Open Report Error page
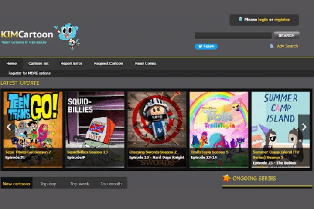 tap(71, 64)
